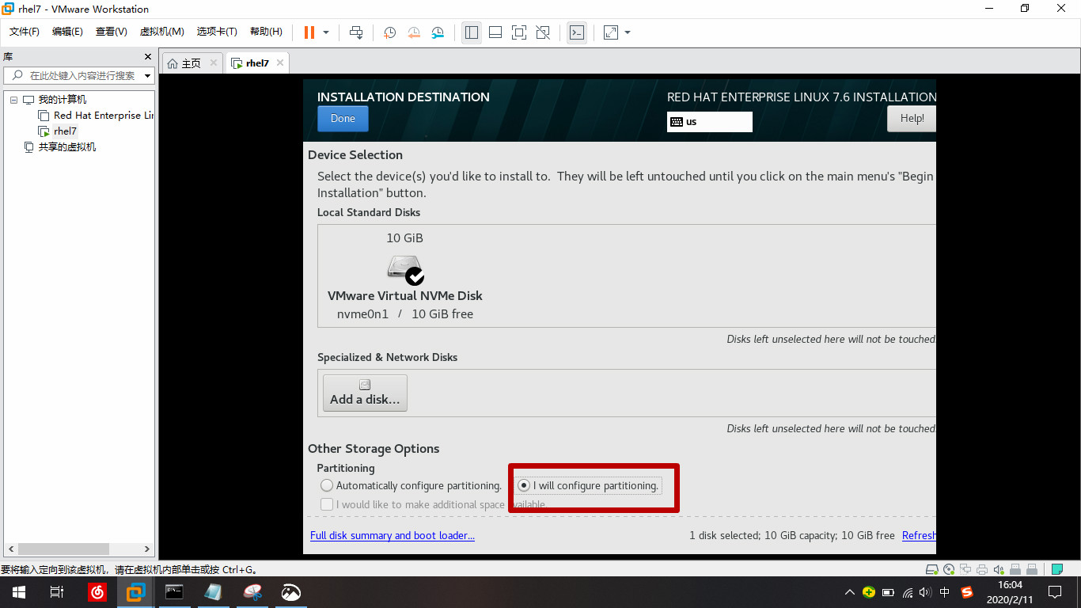The width and height of the screenshot is (1081, 608).
Task: Open the library search options dropdown
Action: coord(147,76)
